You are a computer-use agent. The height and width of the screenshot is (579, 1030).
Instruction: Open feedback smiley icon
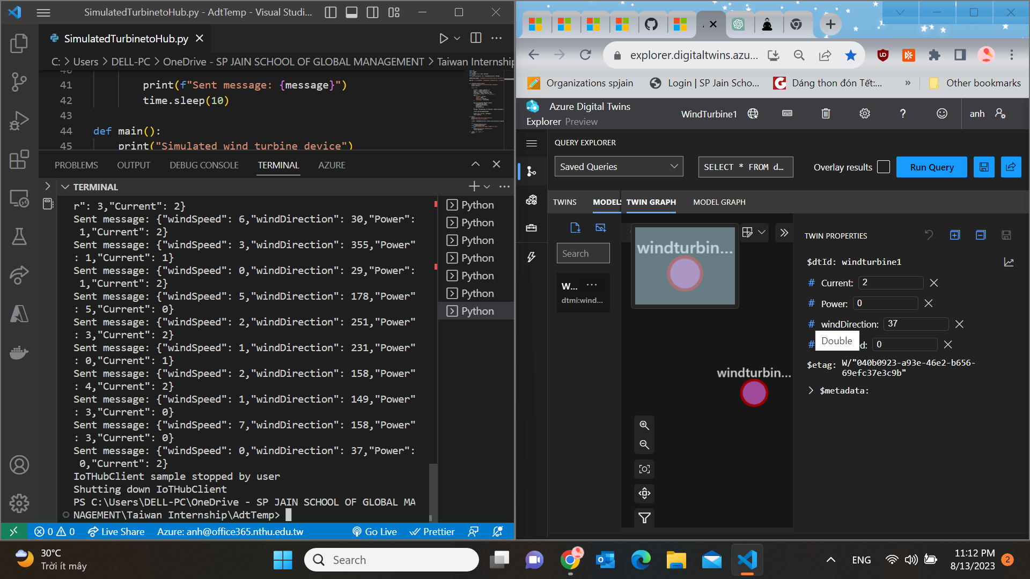click(x=942, y=114)
